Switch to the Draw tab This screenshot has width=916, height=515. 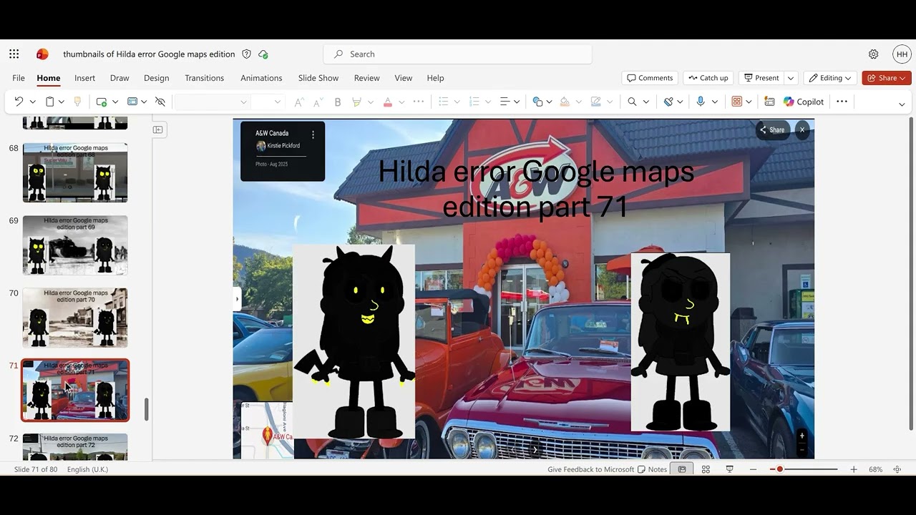coord(120,78)
